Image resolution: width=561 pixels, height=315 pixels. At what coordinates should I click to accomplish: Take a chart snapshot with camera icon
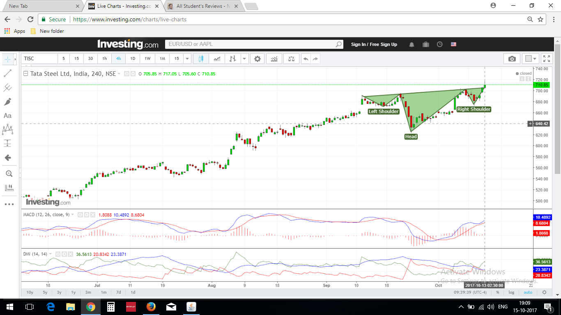tap(512, 59)
